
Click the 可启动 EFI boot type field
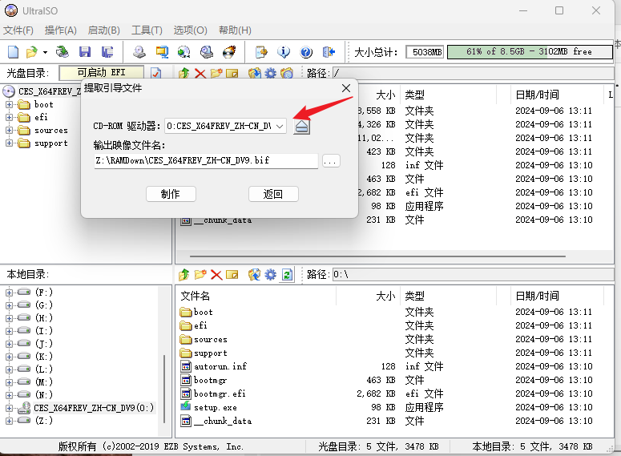[102, 72]
